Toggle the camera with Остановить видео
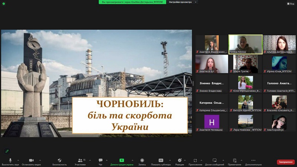The image size is (297, 167). coord(31,160)
